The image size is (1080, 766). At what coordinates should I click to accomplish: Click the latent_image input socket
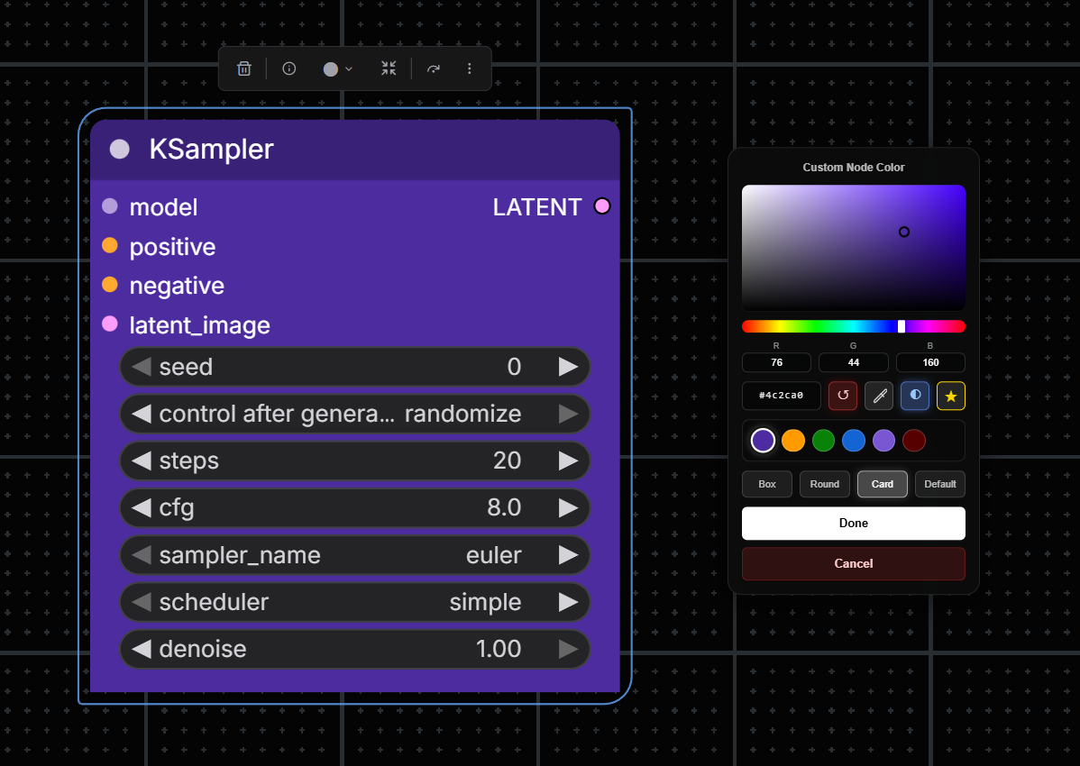pyautogui.click(x=110, y=324)
